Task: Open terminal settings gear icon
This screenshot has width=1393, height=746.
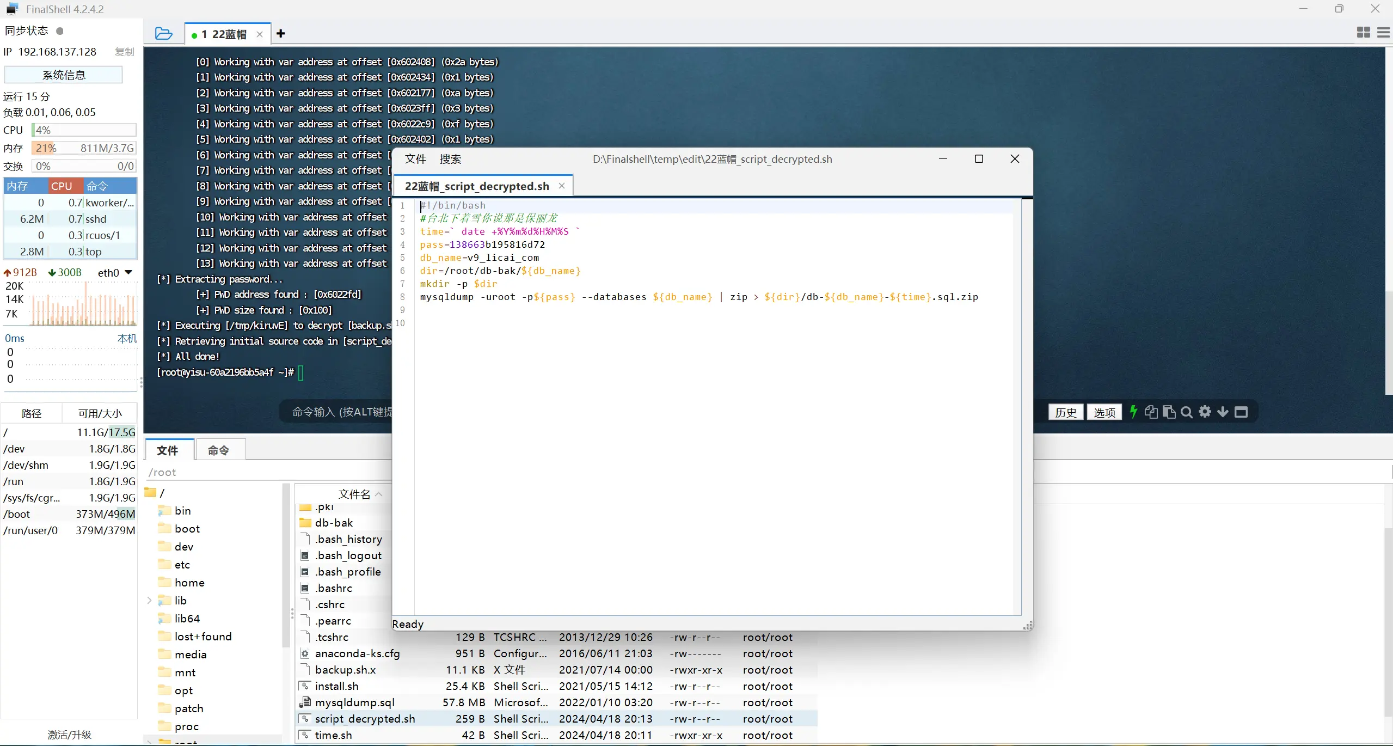Action: [x=1205, y=412]
